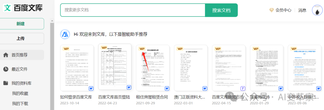Click date text 2023-10-14
Image resolution: width=324 pixels, height=110 pixels.
coord(69,103)
